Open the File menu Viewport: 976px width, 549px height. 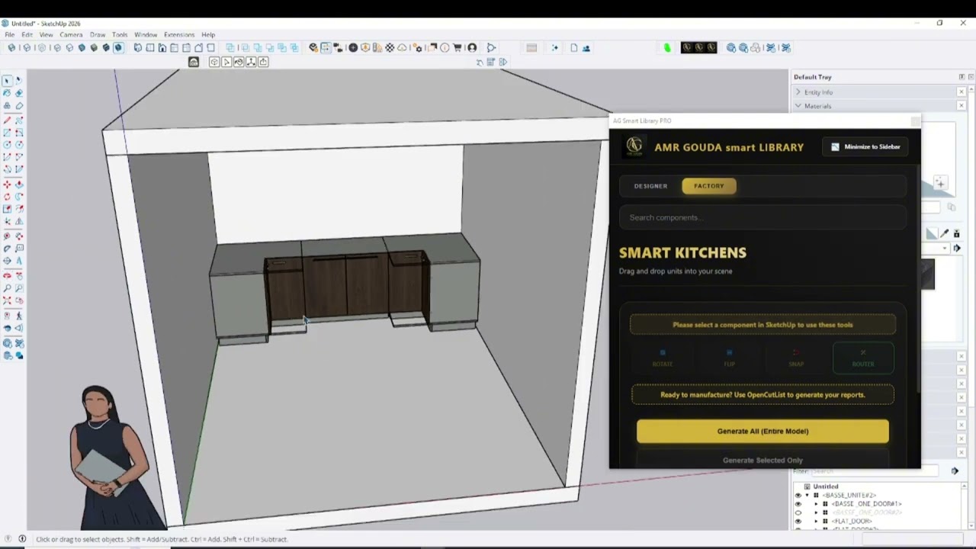pos(10,34)
